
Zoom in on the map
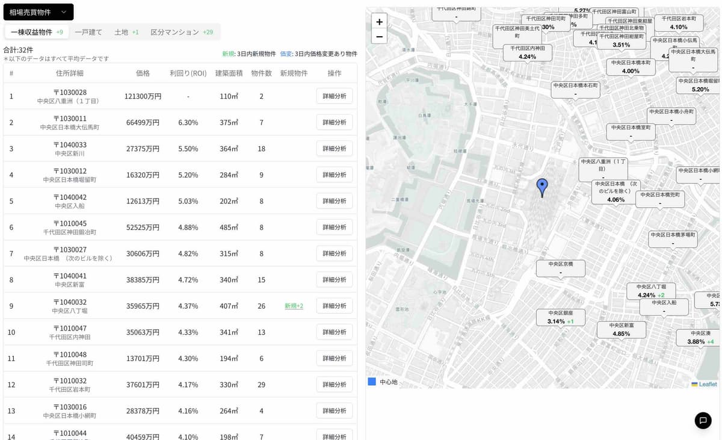(379, 22)
